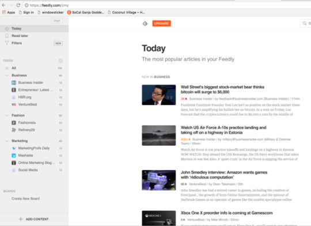Viewport: 311px width, 226px height.
Task: Click the Feedly logo icon
Action: pos(145,24)
